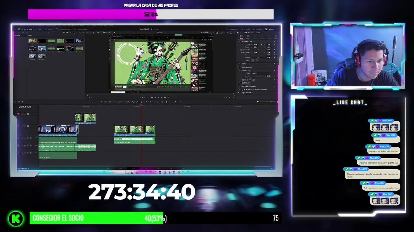Switch to Inspector Video tab

pos(241,37)
